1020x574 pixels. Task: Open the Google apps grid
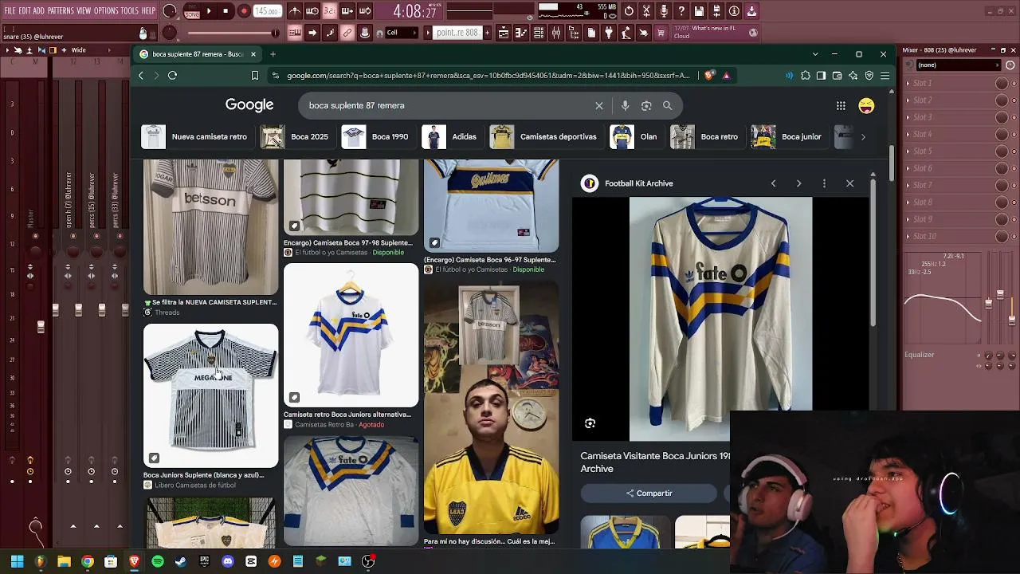[x=841, y=105]
